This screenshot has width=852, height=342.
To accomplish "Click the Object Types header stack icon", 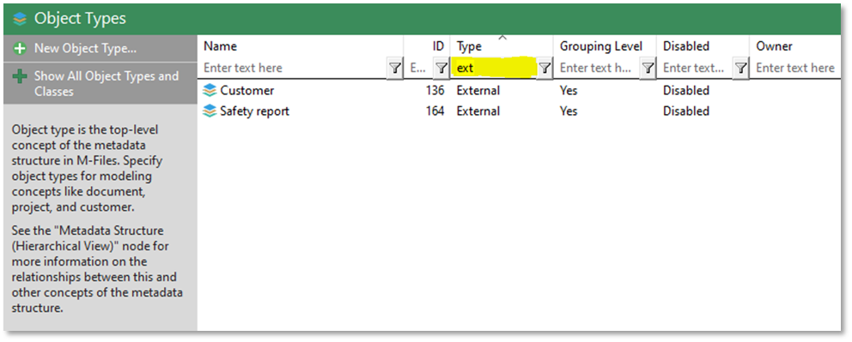I will (x=20, y=20).
